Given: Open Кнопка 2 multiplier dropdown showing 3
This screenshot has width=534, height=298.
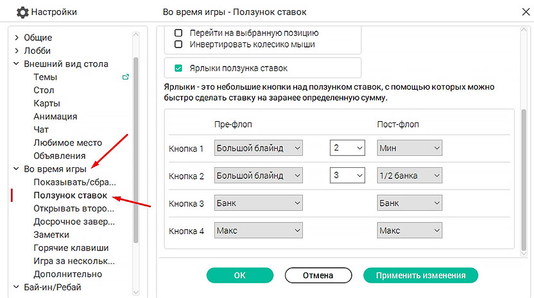Looking at the screenshot, I should (x=347, y=176).
